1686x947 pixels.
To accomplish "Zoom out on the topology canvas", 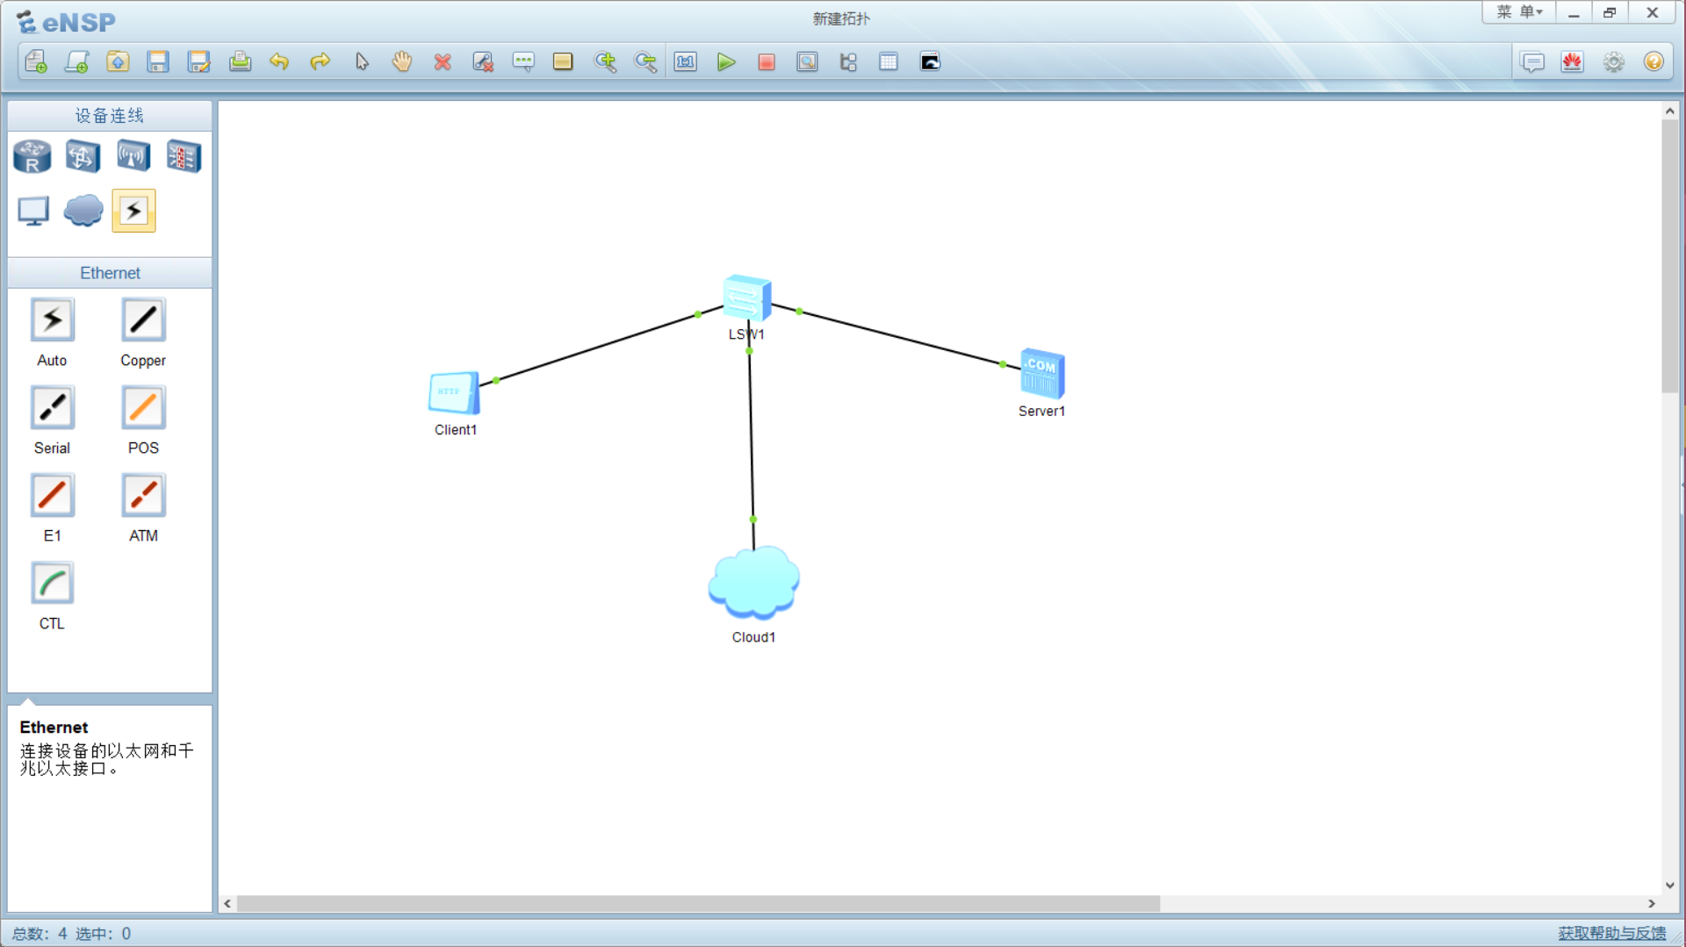I will pyautogui.click(x=645, y=62).
